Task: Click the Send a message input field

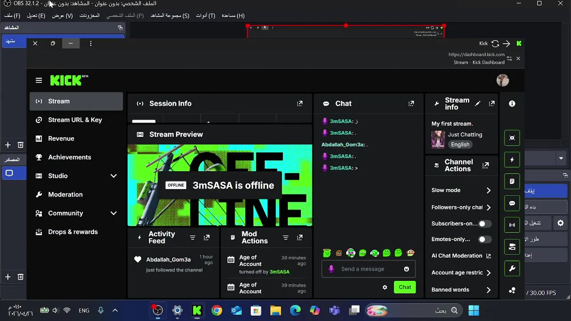Action: coord(368,269)
